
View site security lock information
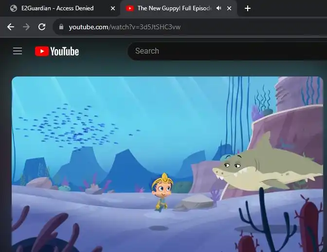(x=61, y=27)
